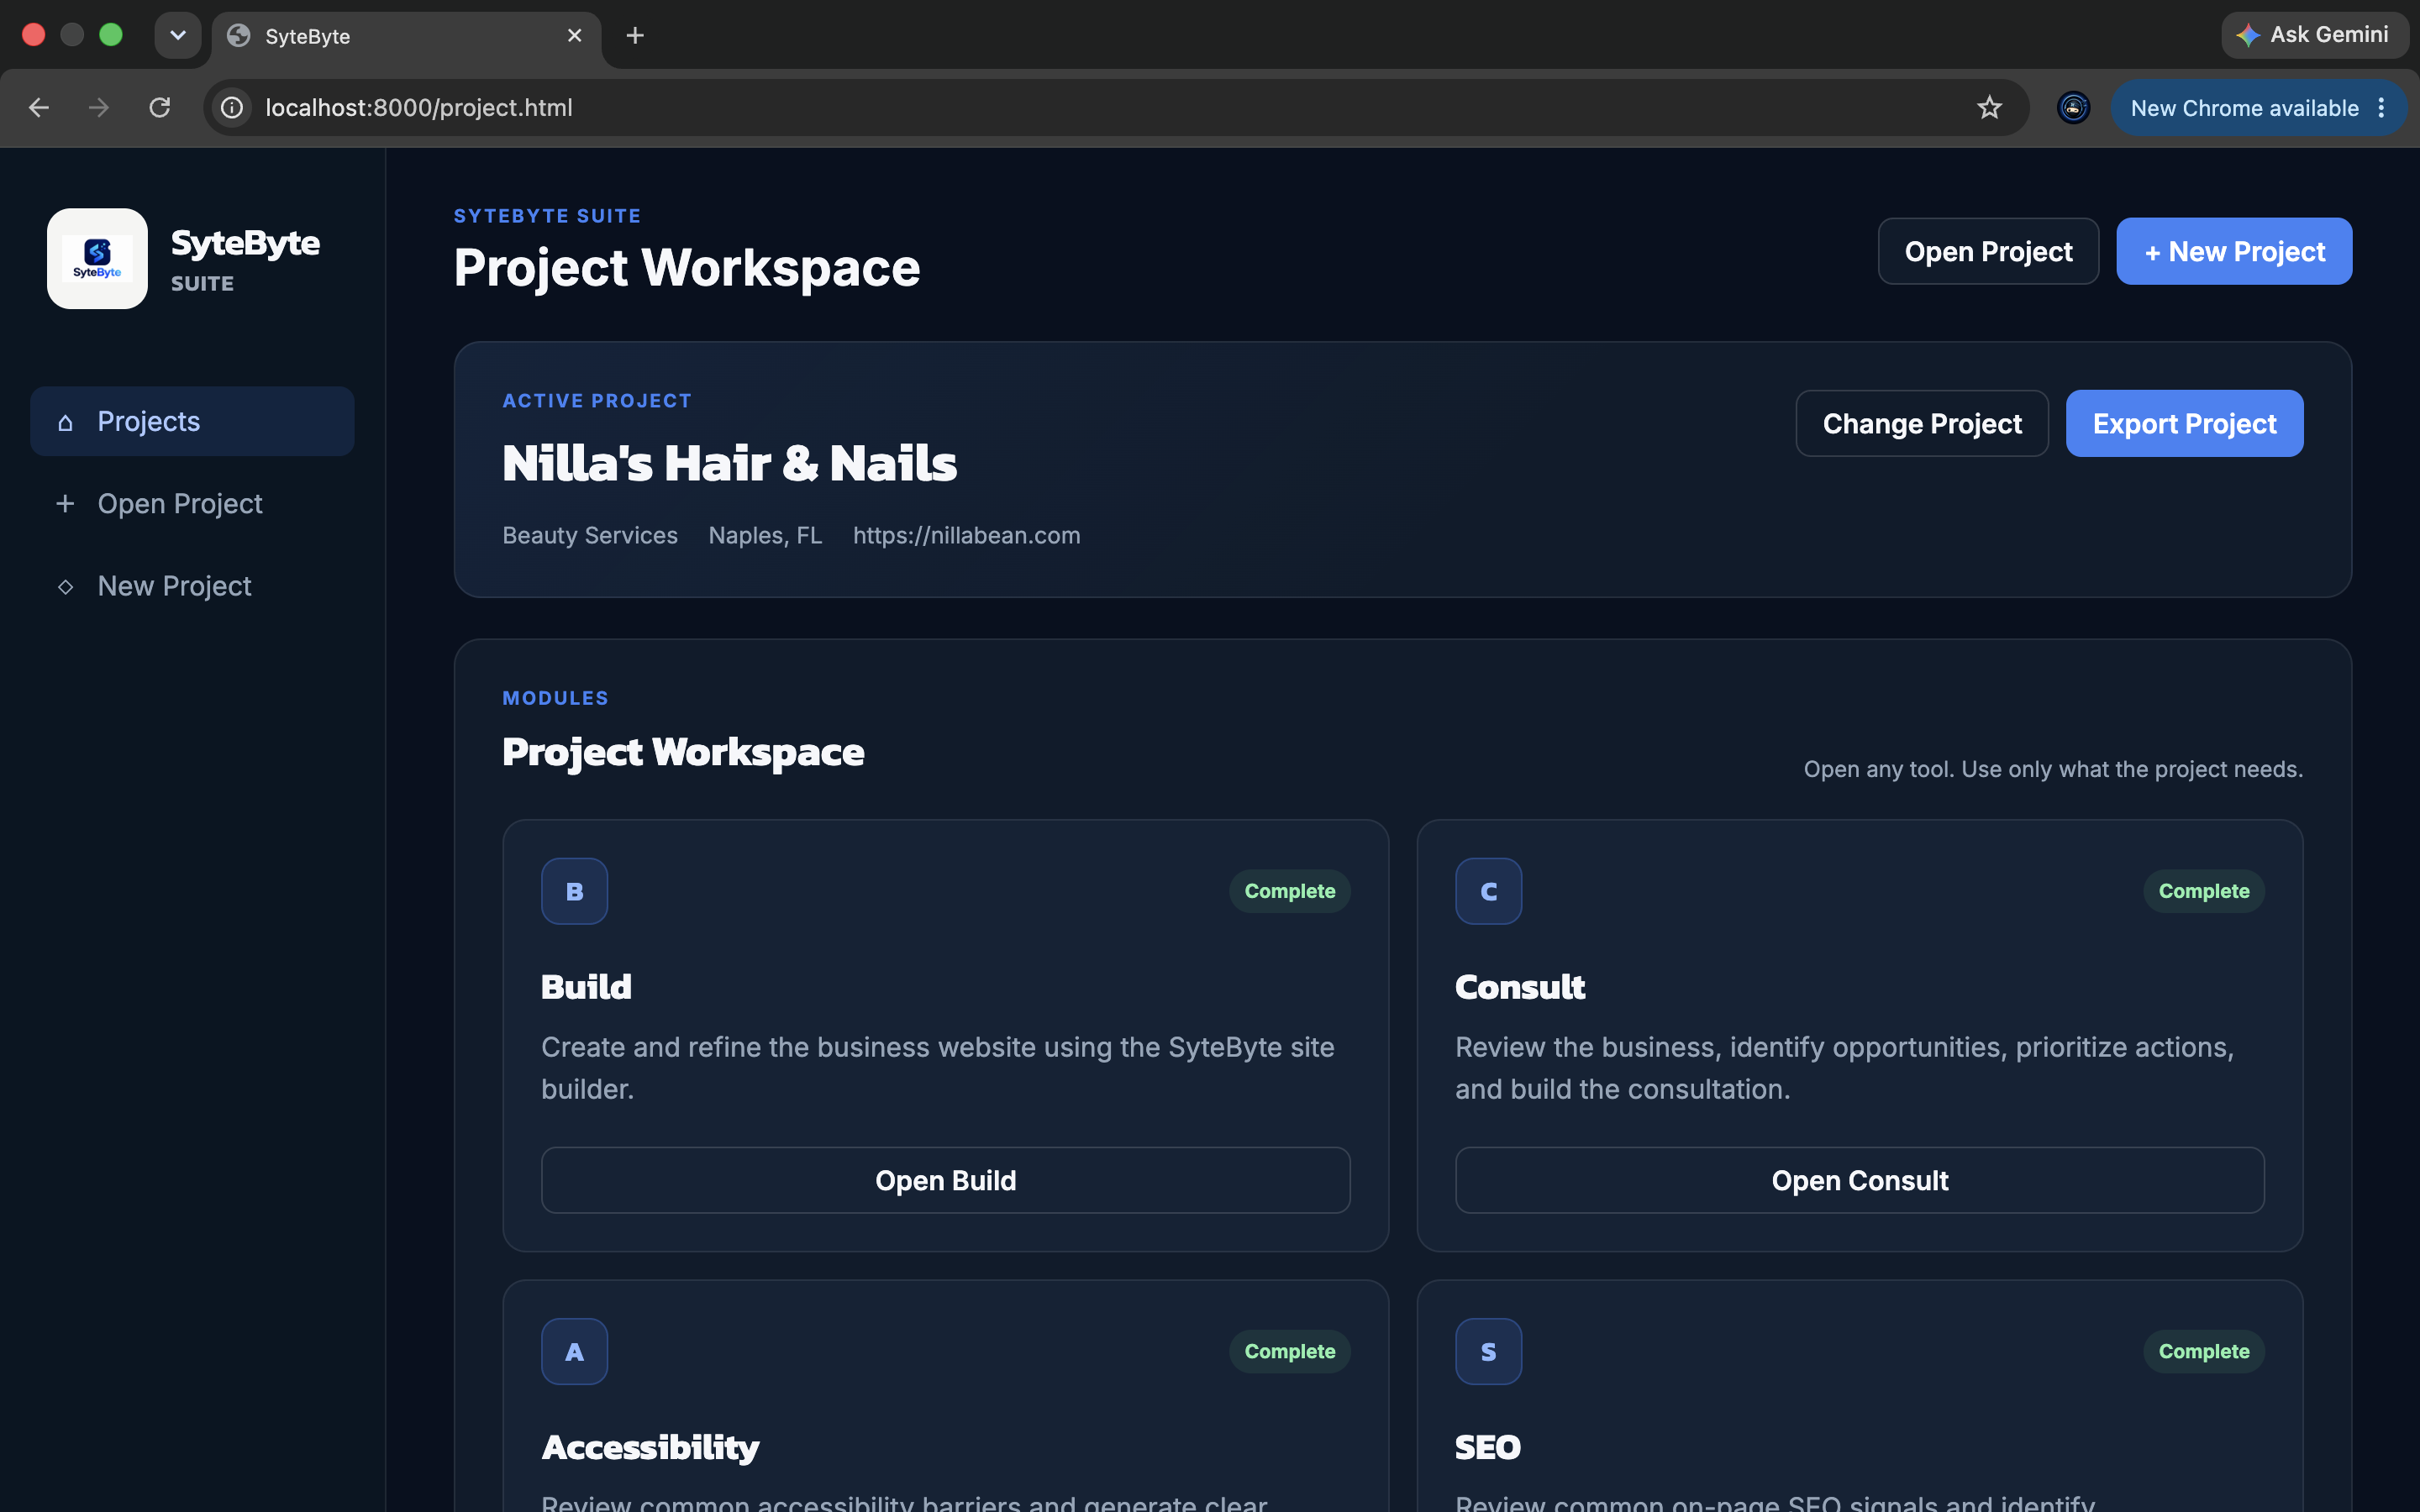Viewport: 2420px width, 1512px height.
Task: Click the SYTEBYTE SUITE label
Action: point(547,216)
